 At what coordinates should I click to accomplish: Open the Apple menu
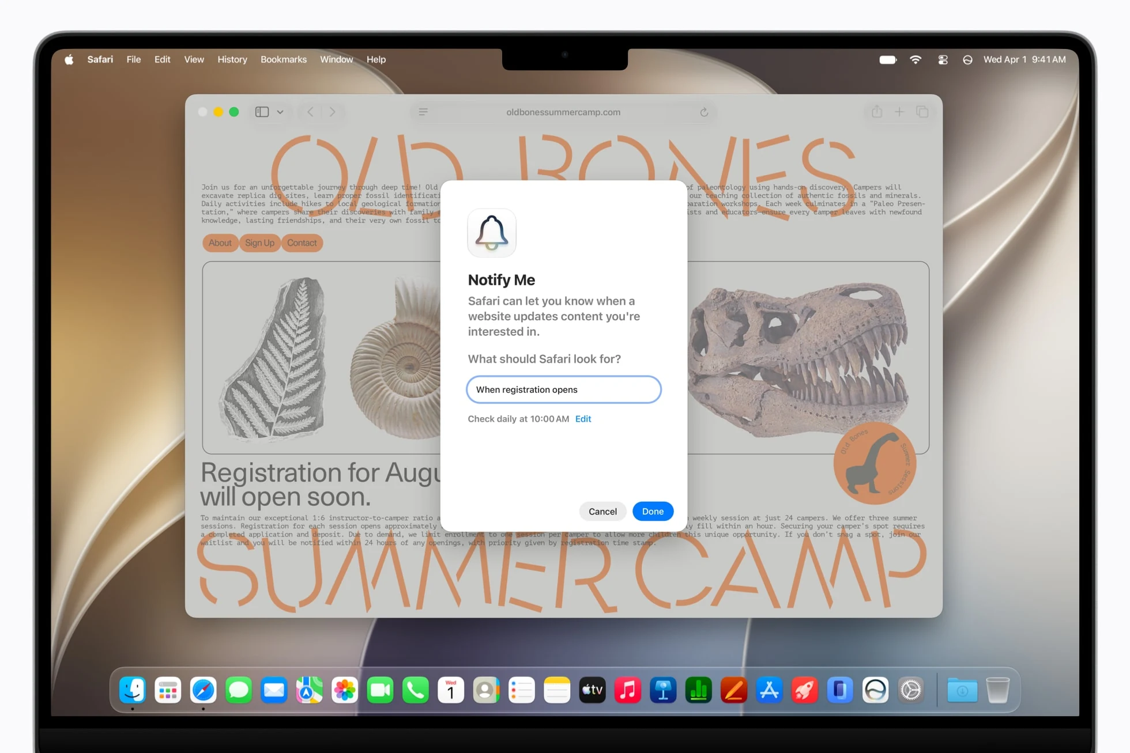point(69,59)
